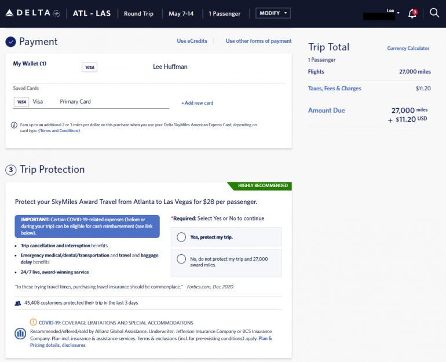Image resolution: width=446 pixels, height=362 pixels.
Task: Open the saved Visa Primary Card selector
Action: tap(91, 102)
